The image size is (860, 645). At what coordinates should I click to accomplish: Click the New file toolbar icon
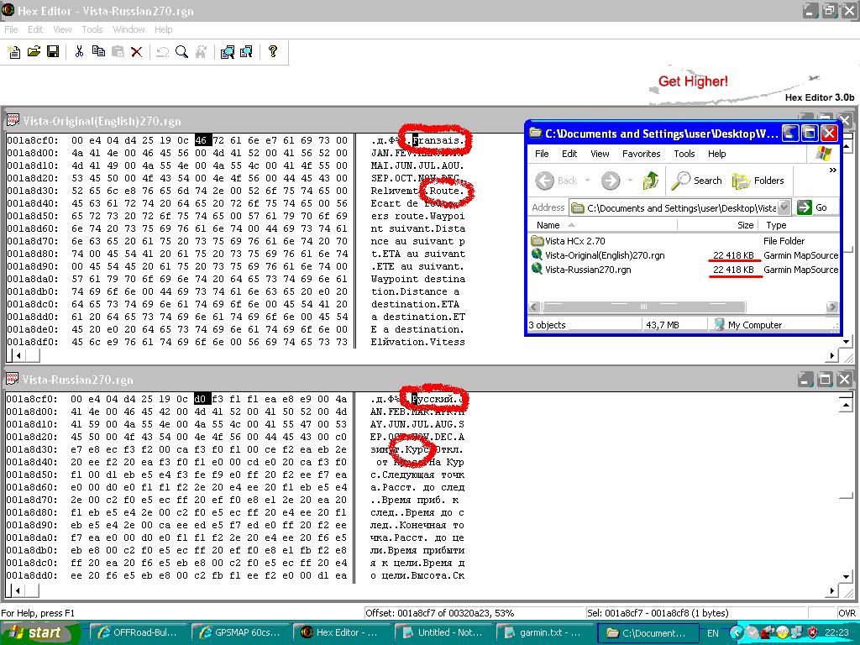point(13,52)
